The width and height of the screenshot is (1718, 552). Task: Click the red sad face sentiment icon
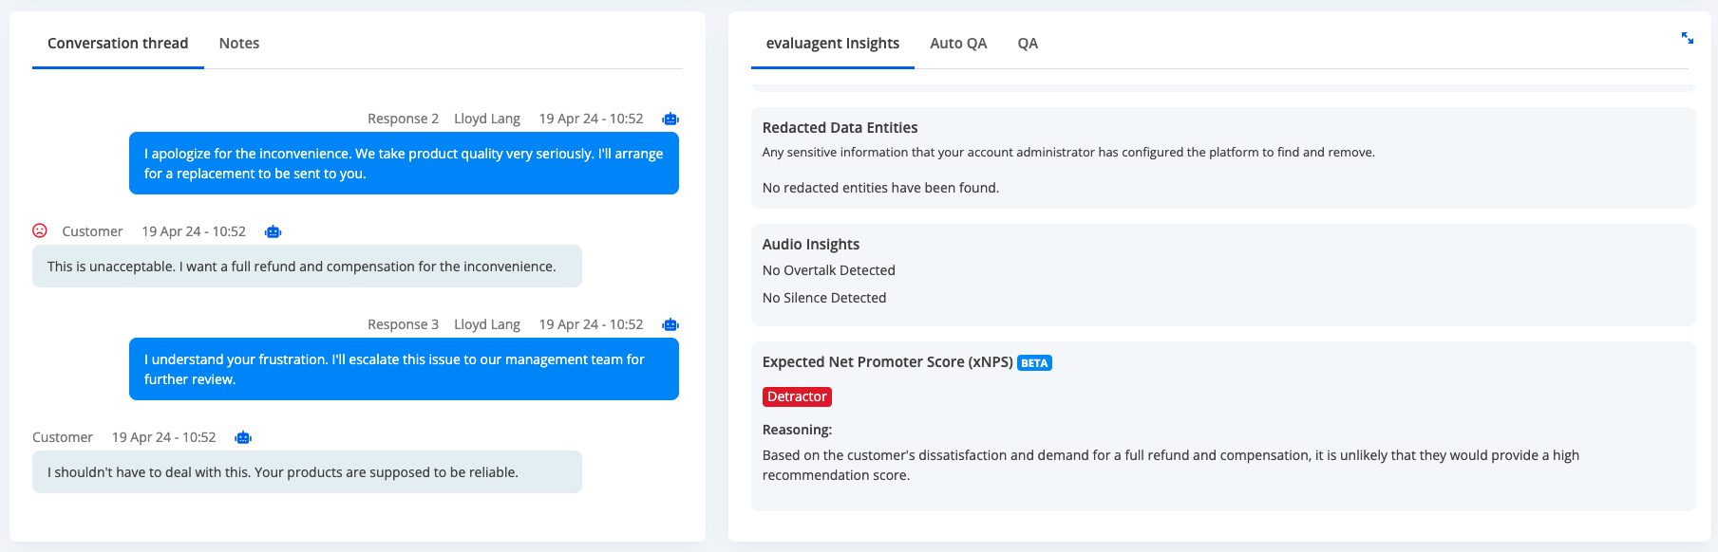pos(40,230)
